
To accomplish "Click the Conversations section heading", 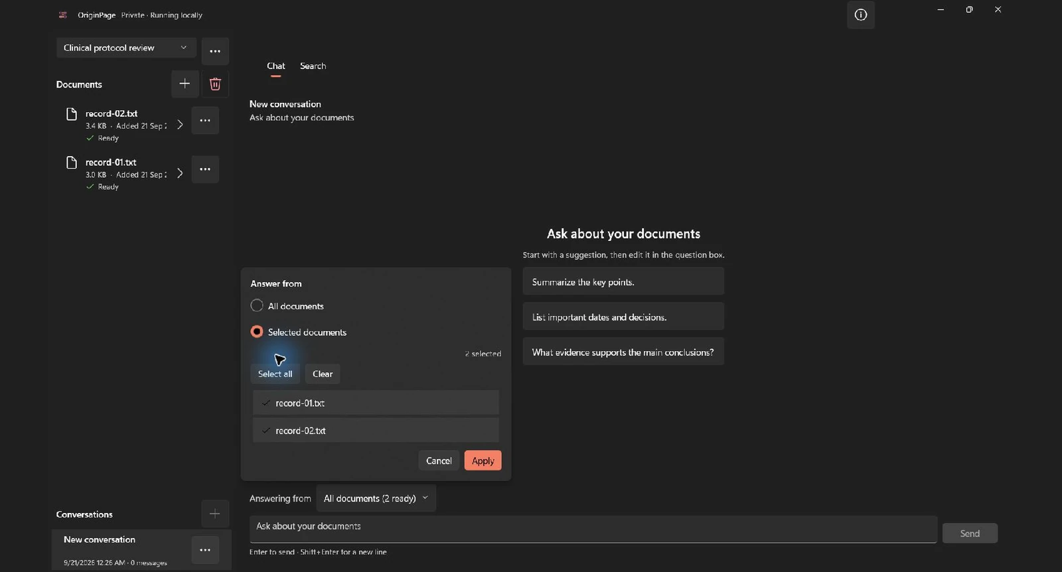I will [84, 514].
